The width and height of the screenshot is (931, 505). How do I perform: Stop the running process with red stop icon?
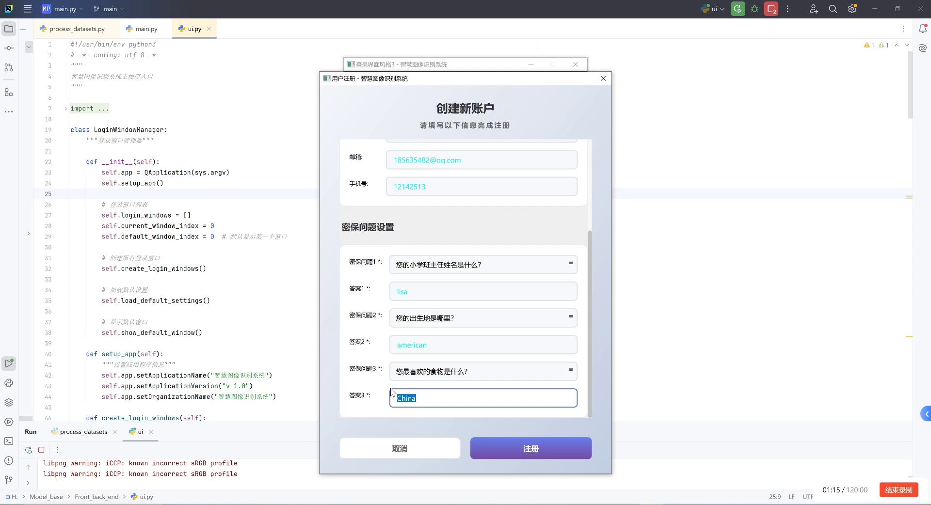tap(771, 9)
